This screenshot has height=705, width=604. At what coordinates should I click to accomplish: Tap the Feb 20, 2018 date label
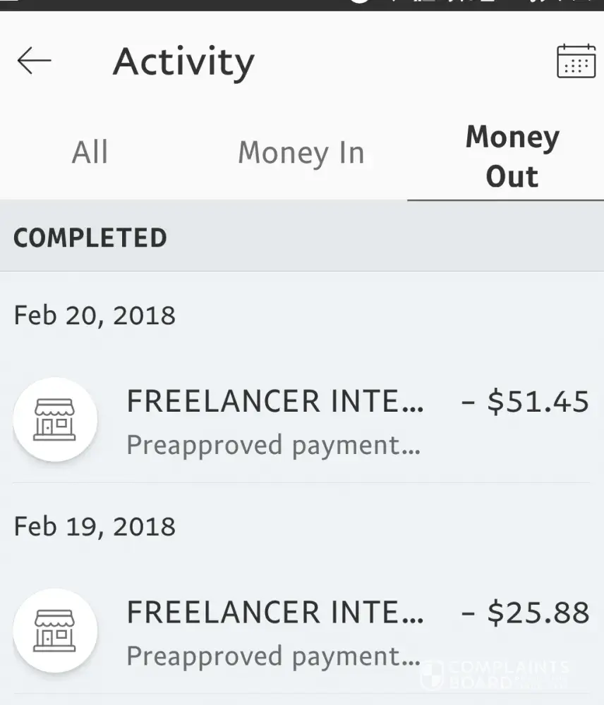[95, 315]
